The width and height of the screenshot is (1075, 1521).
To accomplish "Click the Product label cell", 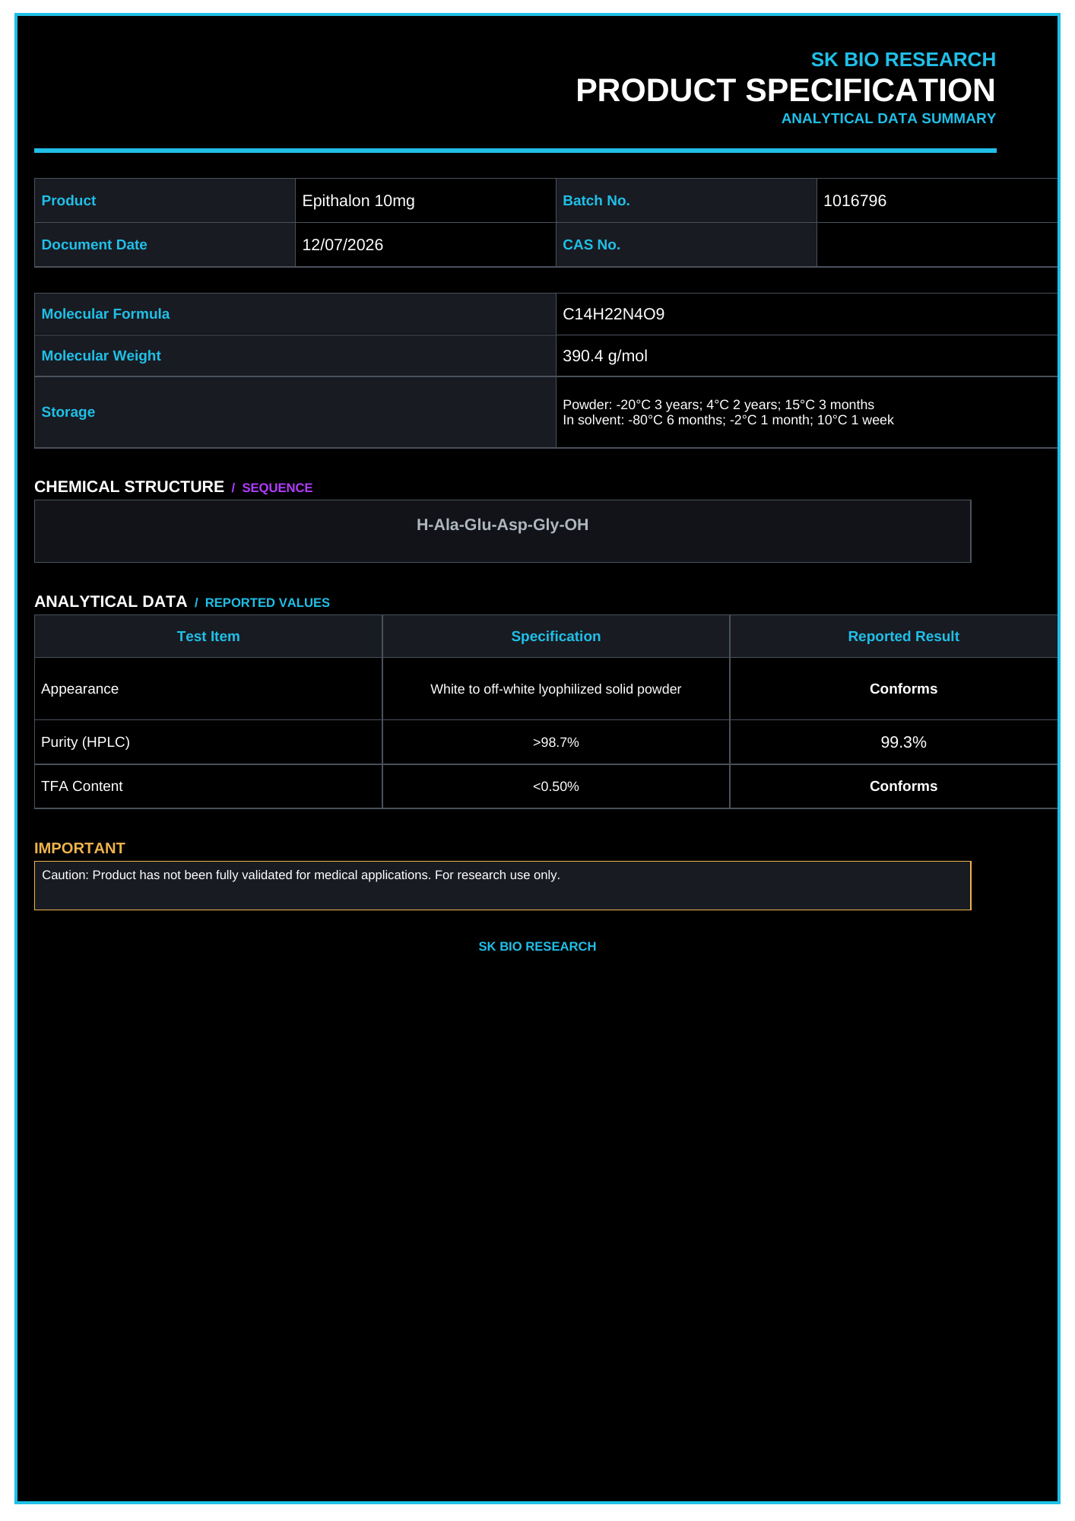I will click(165, 201).
